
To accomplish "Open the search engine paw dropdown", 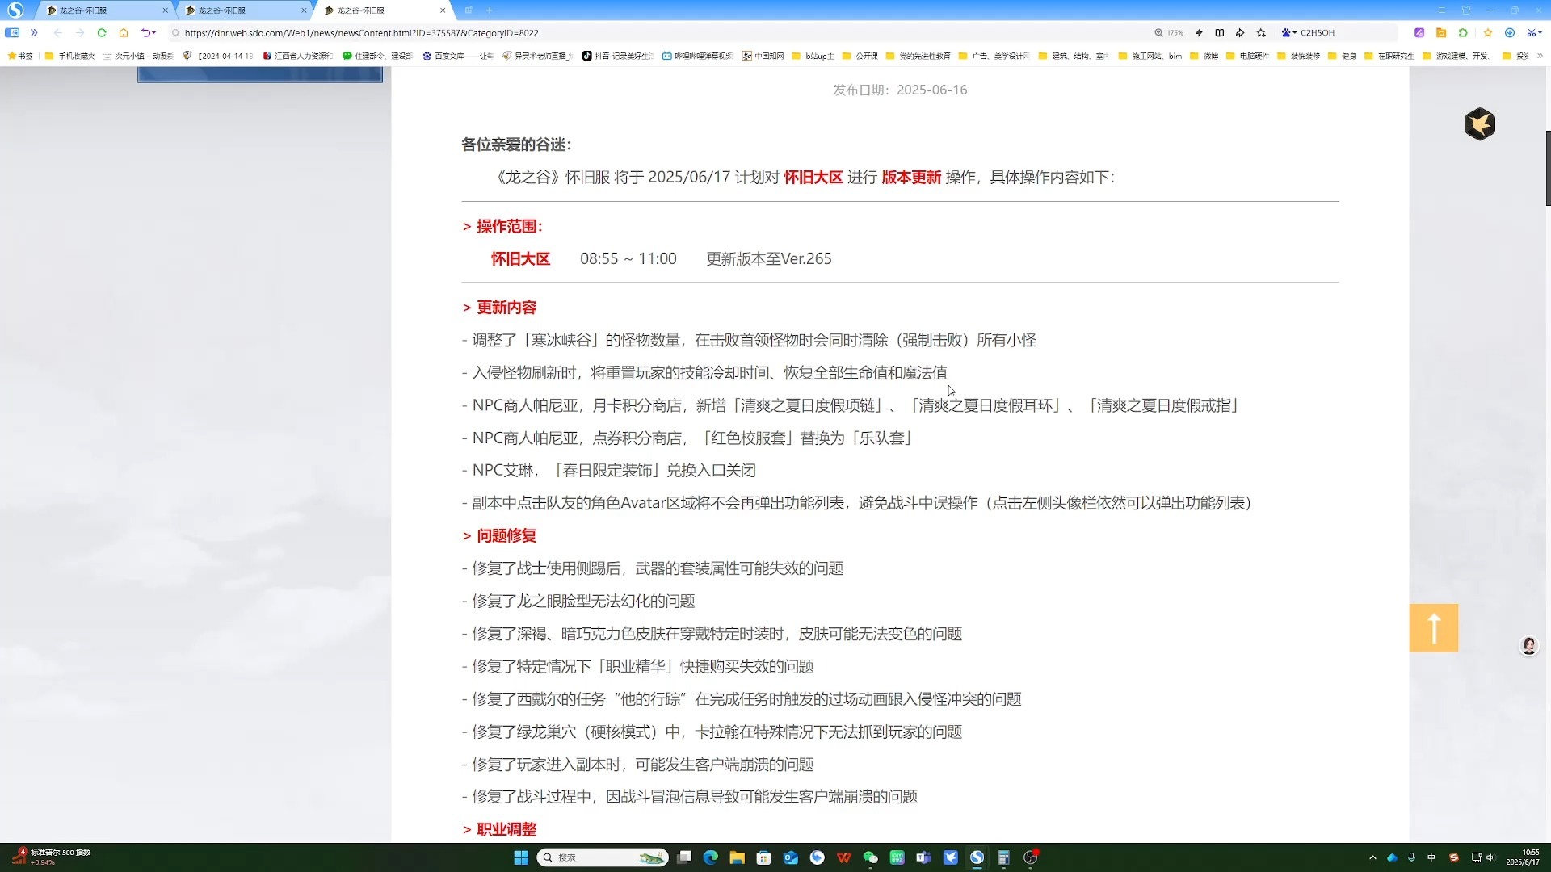I will pyautogui.click(x=1288, y=33).
